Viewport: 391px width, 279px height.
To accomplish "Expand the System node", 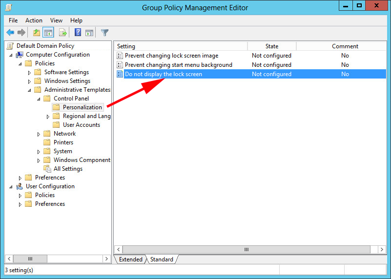I will click(39, 152).
